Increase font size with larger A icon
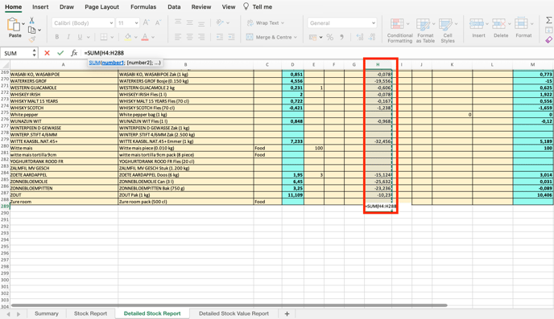 (146, 23)
